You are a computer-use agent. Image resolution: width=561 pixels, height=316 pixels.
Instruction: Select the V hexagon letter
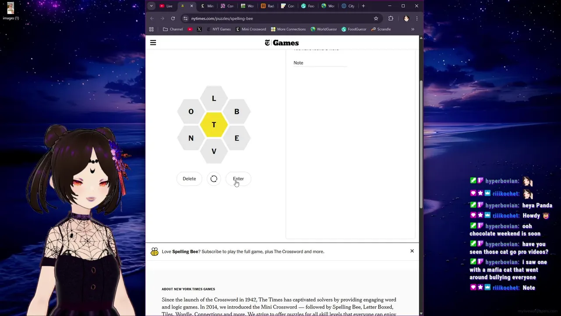(214, 151)
